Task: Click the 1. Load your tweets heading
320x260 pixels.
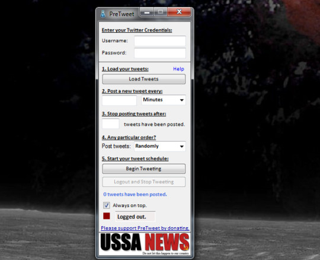Action: pyautogui.click(x=125, y=69)
